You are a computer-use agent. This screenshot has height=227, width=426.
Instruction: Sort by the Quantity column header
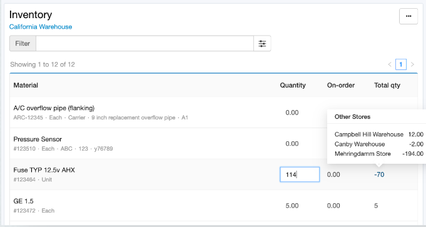pyautogui.click(x=293, y=85)
